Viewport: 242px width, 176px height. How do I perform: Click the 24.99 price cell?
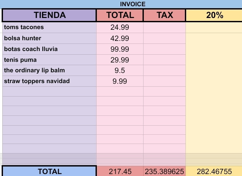pos(120,27)
